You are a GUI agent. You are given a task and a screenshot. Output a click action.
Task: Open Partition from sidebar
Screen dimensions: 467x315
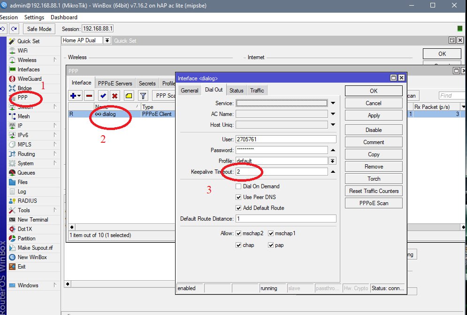26,238
